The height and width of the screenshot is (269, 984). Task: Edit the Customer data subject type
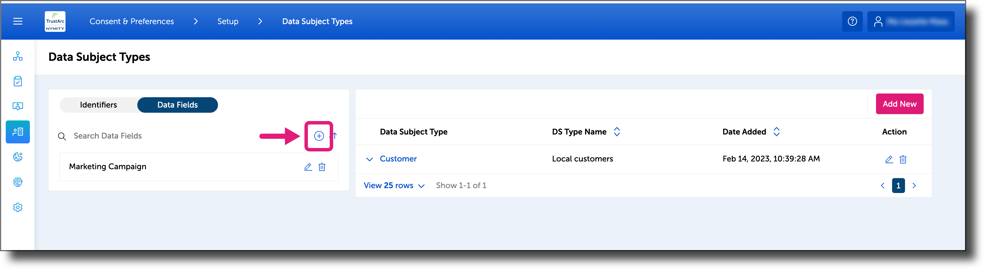click(889, 159)
